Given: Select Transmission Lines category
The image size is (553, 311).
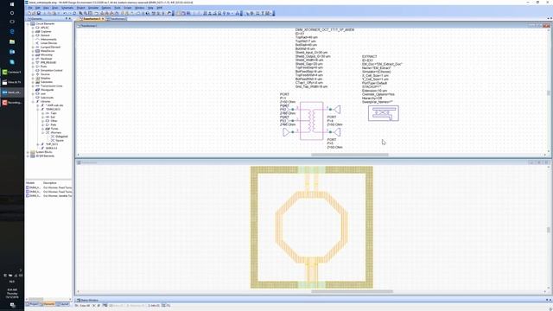Looking at the screenshot, I should [x=51, y=86].
